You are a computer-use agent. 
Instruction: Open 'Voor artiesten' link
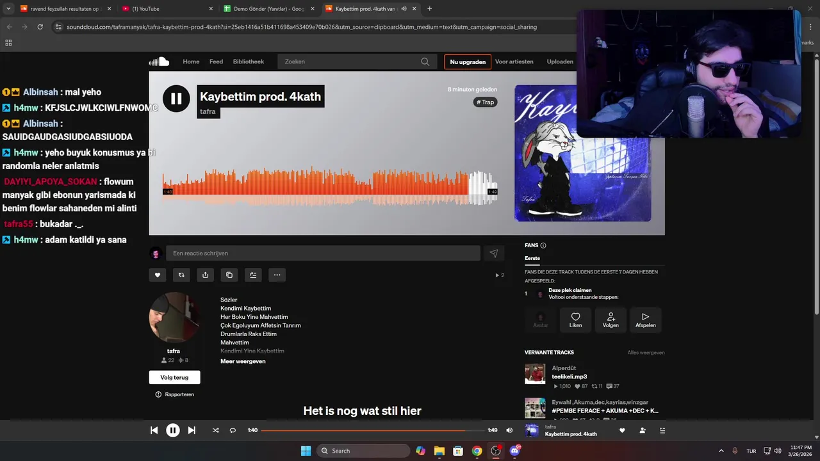[x=514, y=61]
